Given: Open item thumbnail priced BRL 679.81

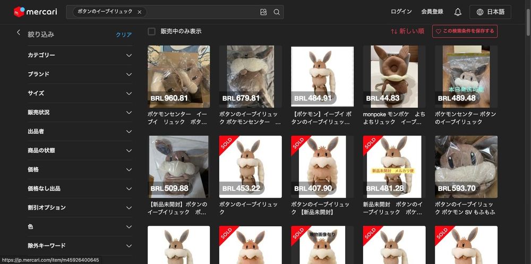Looking at the screenshot, I should (251, 76).
